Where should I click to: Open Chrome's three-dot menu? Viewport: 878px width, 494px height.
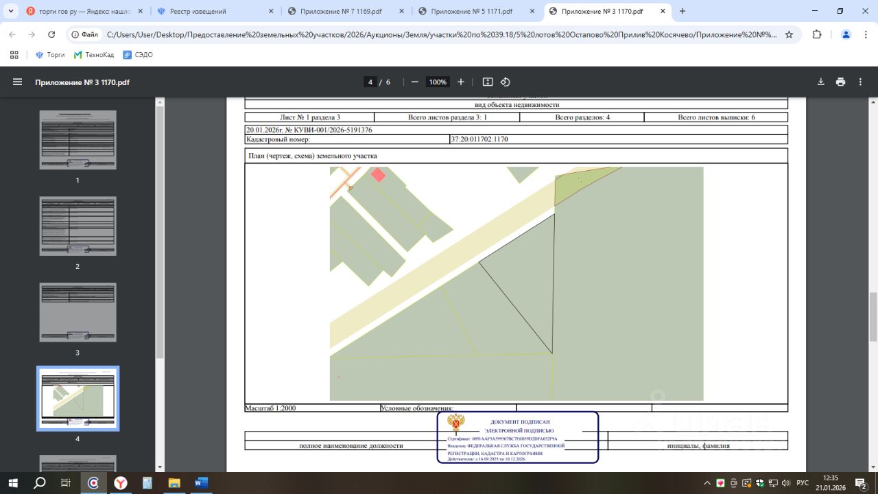[x=865, y=34]
